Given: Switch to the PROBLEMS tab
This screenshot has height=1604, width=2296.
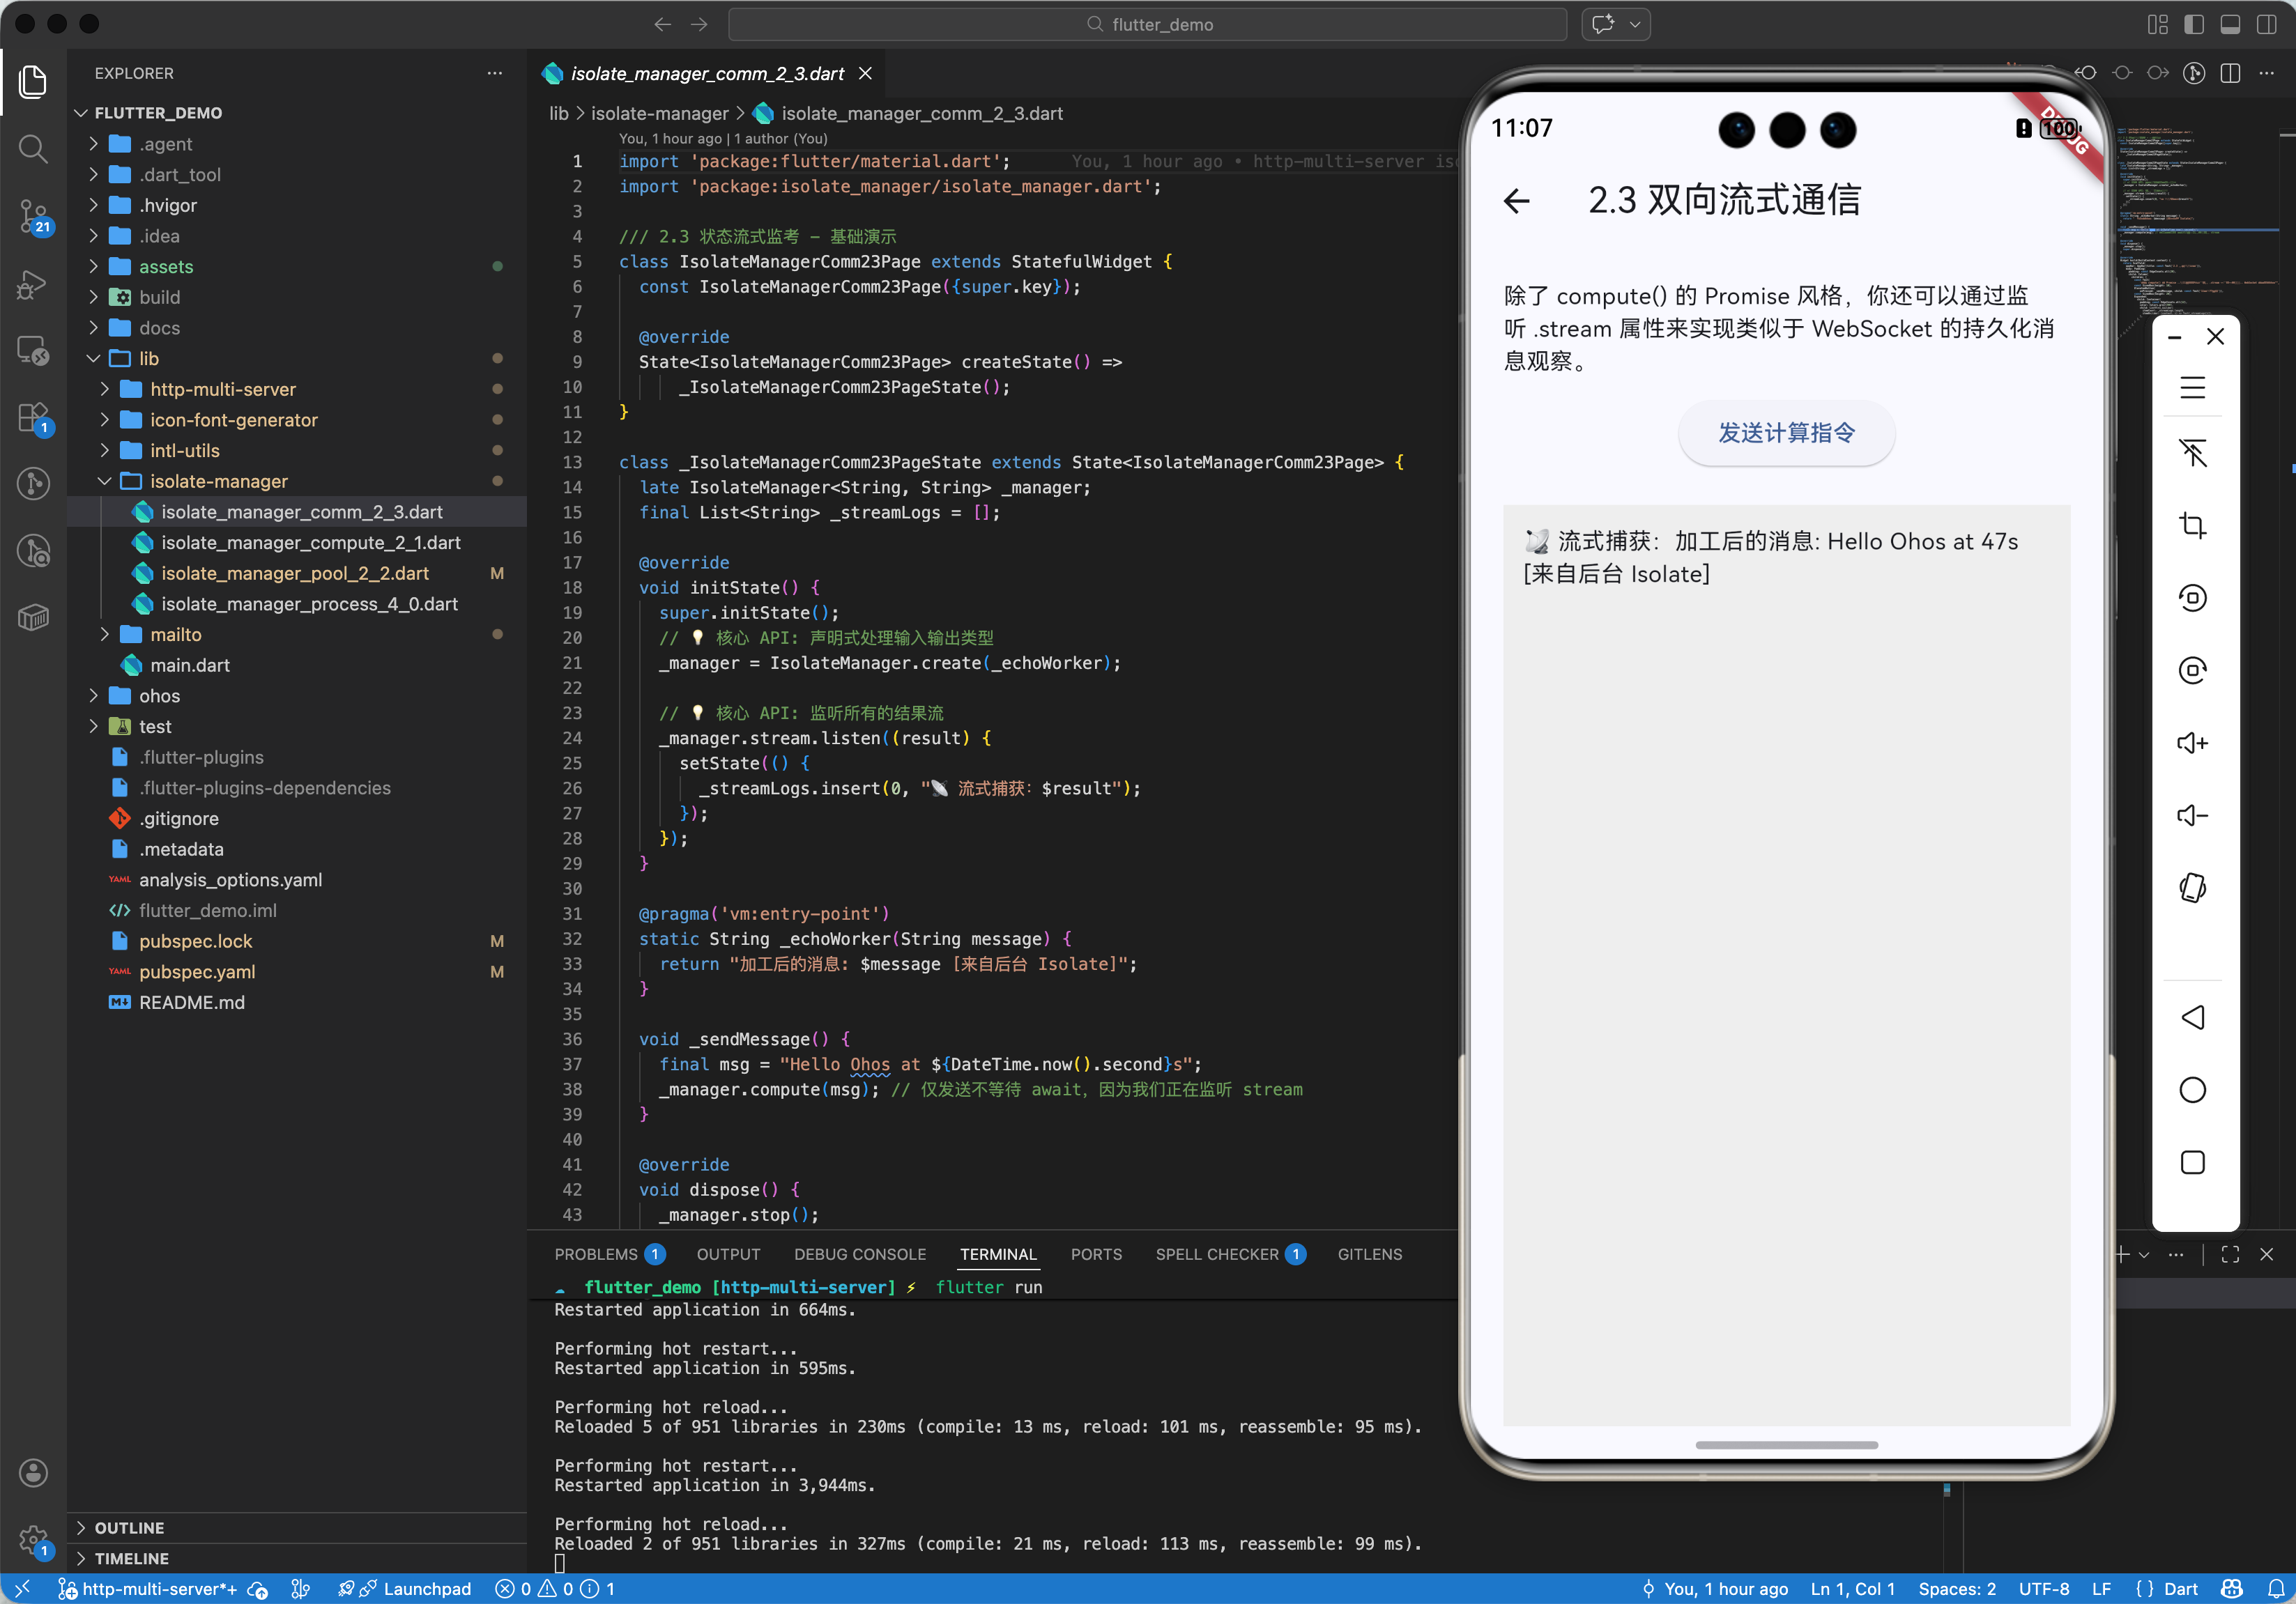Looking at the screenshot, I should (x=595, y=1254).
